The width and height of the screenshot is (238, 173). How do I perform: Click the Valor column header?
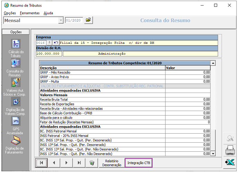tap(188, 68)
